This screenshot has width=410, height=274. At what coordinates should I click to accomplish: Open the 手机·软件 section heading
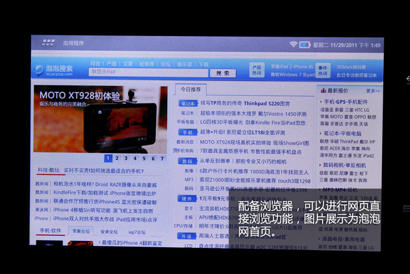[50, 230]
